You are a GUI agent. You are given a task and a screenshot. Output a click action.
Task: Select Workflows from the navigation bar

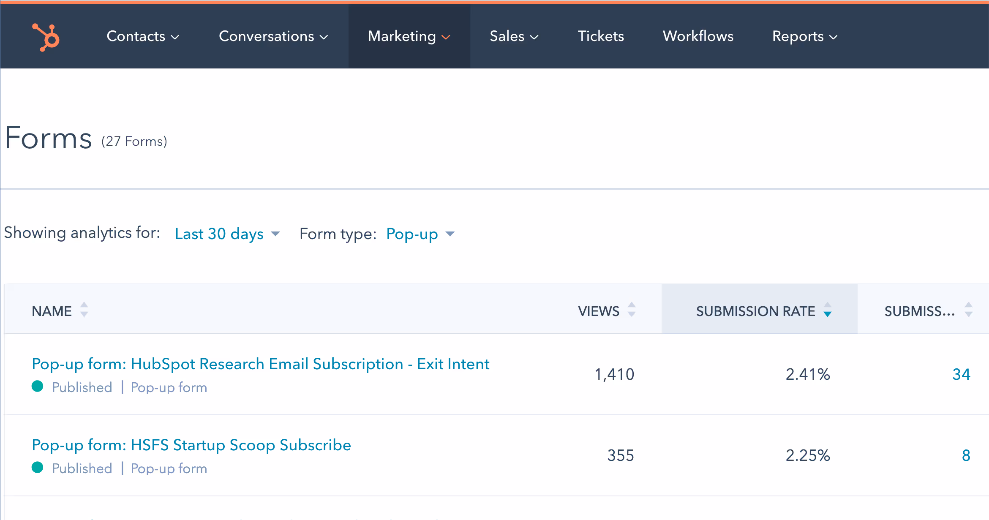[698, 36]
